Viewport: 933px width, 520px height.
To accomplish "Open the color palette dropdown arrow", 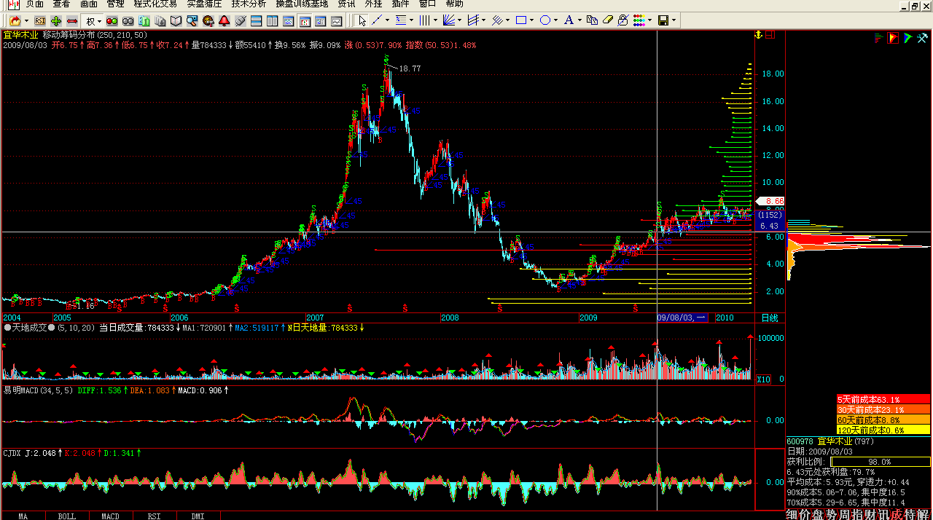I will pos(649,20).
